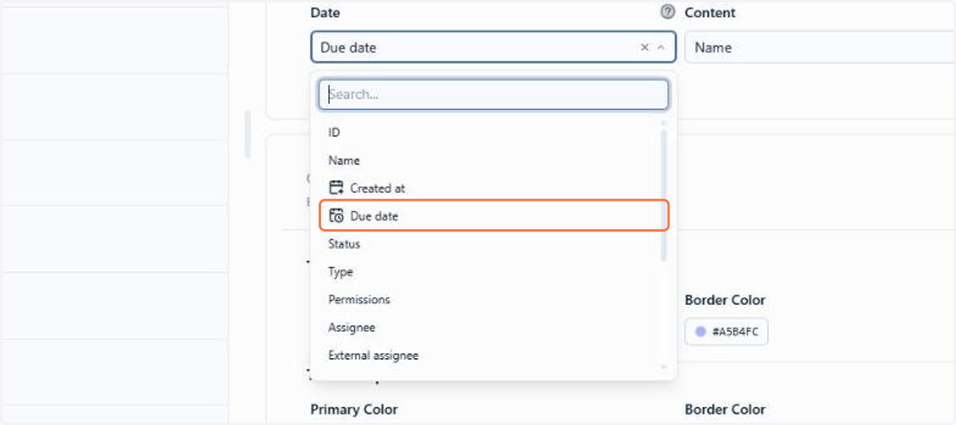
Task: Click the dropdown list scrollbar
Action: click(x=664, y=196)
